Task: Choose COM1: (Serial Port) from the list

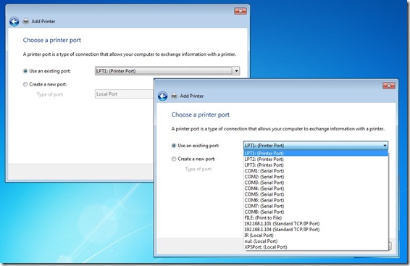Action: tap(316, 171)
